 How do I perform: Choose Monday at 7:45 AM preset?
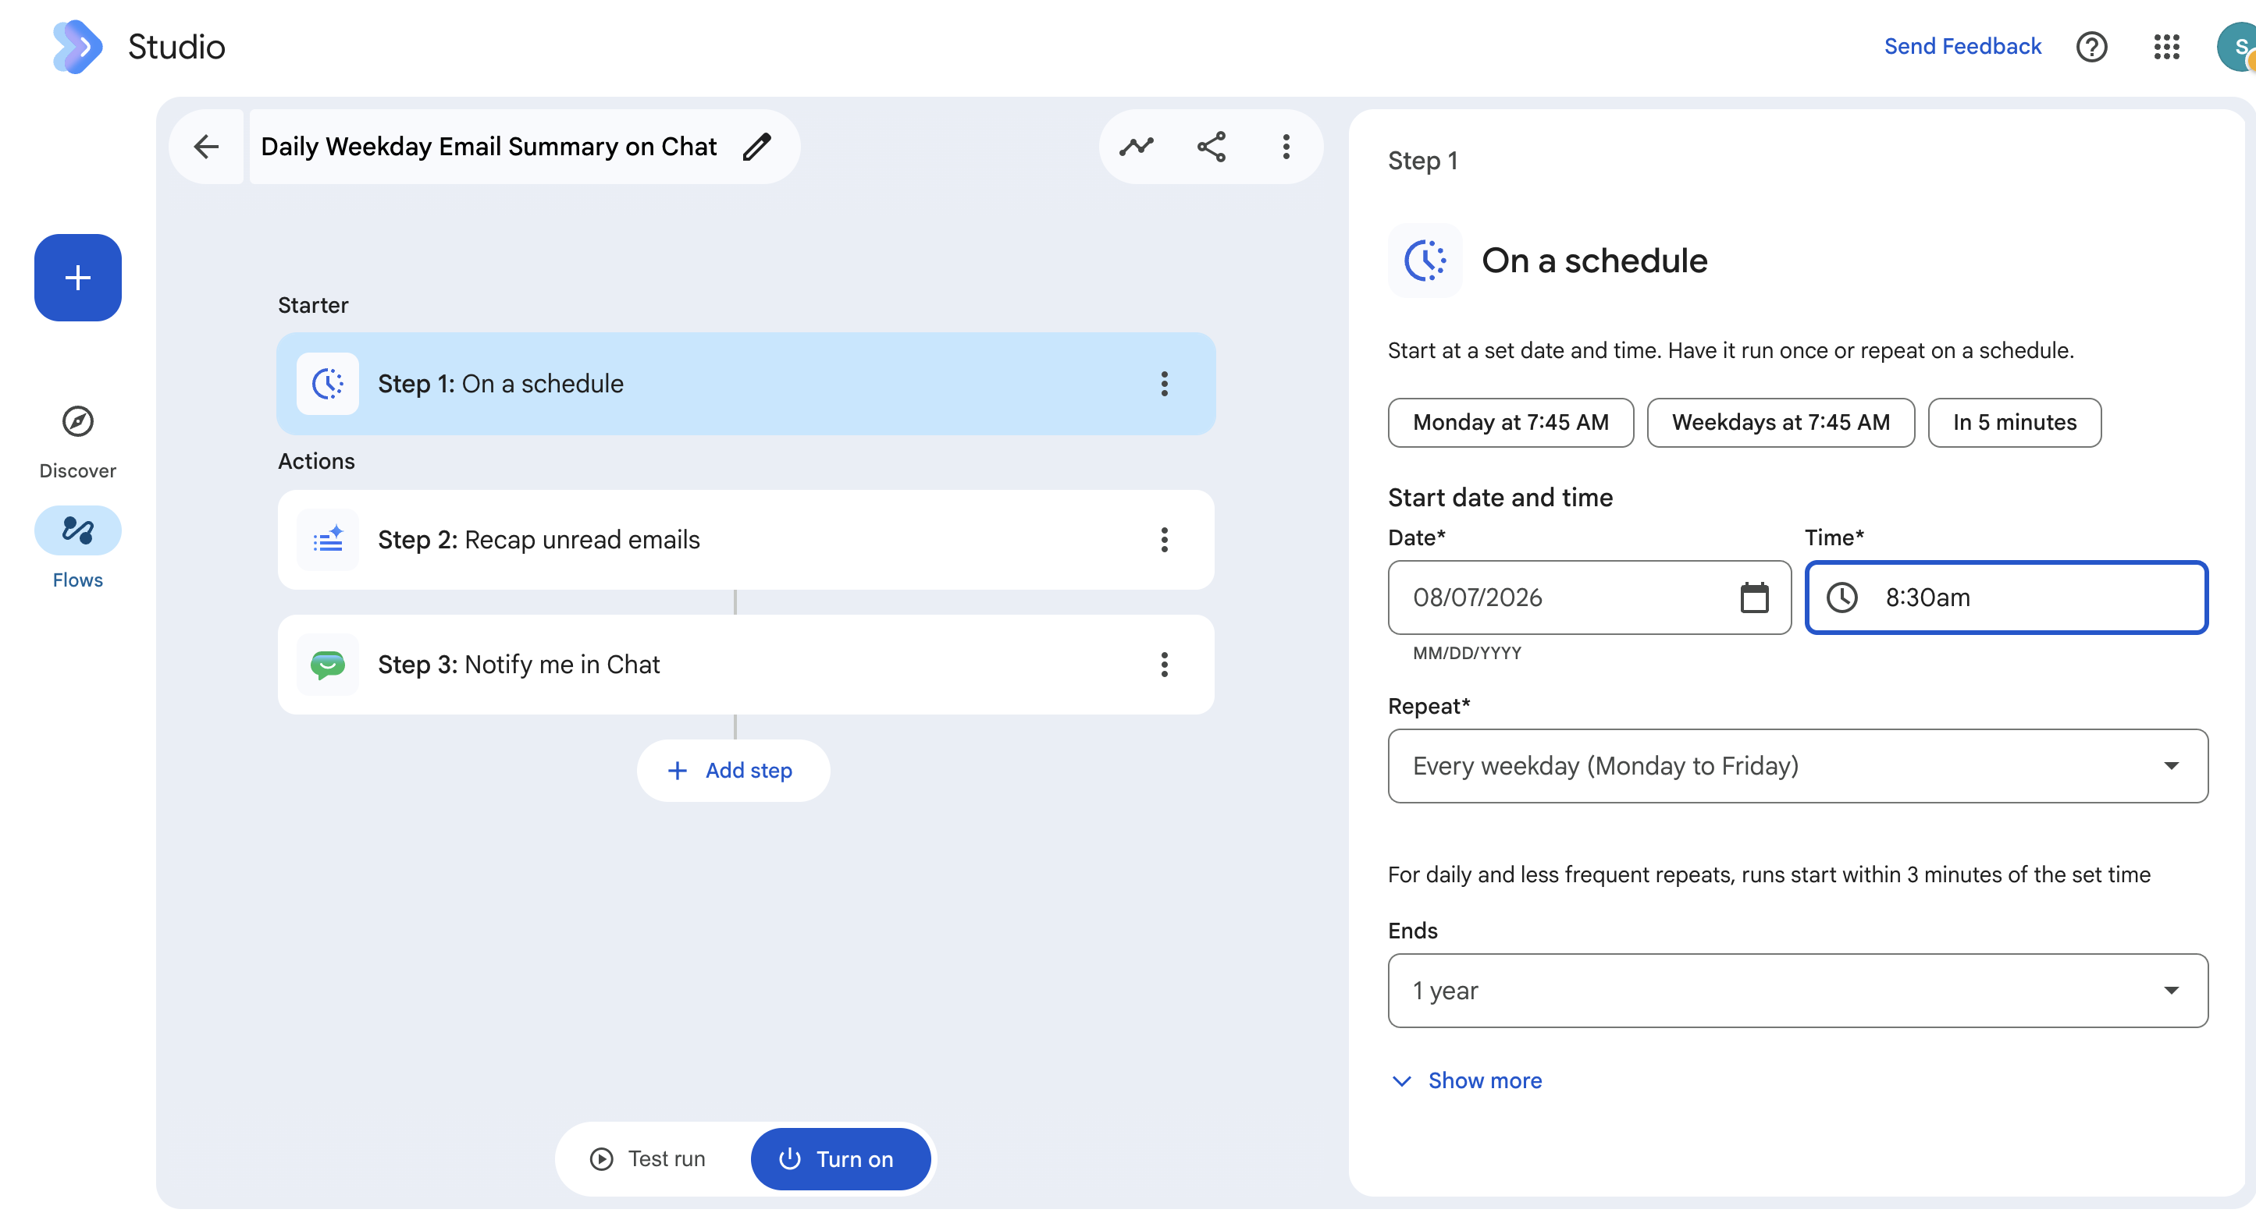click(1511, 423)
